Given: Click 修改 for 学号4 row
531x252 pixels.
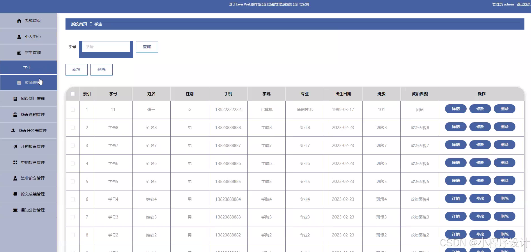Looking at the screenshot, I should point(480,199).
